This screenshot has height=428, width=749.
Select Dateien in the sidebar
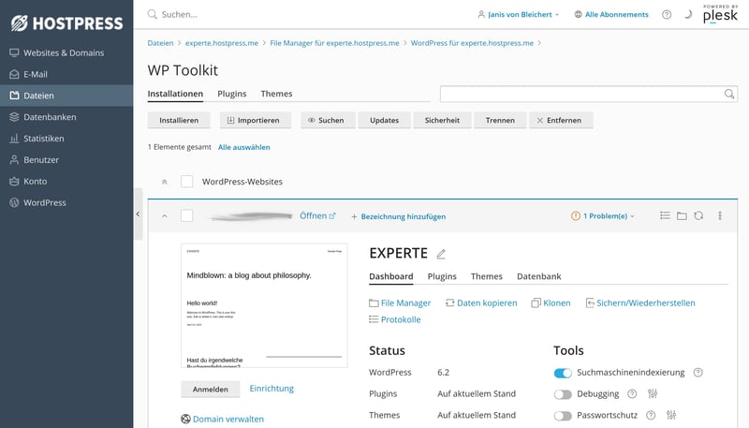(x=66, y=96)
